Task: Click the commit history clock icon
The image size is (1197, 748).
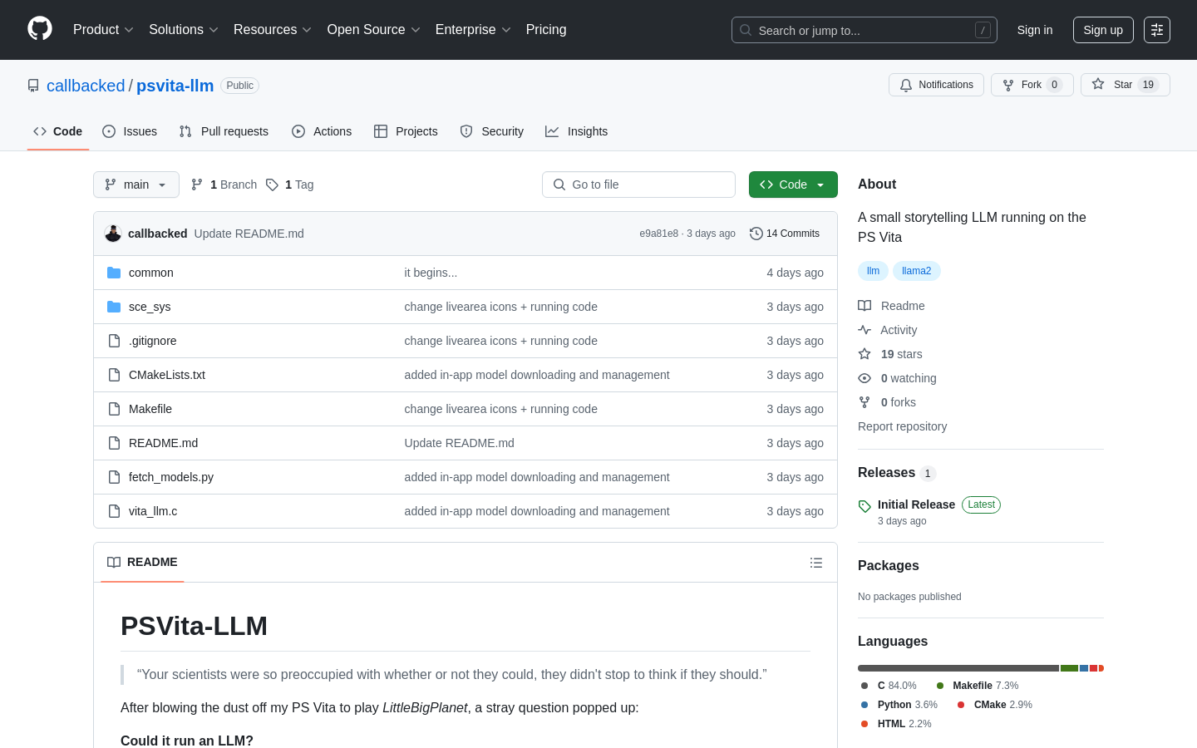Action: (x=756, y=234)
